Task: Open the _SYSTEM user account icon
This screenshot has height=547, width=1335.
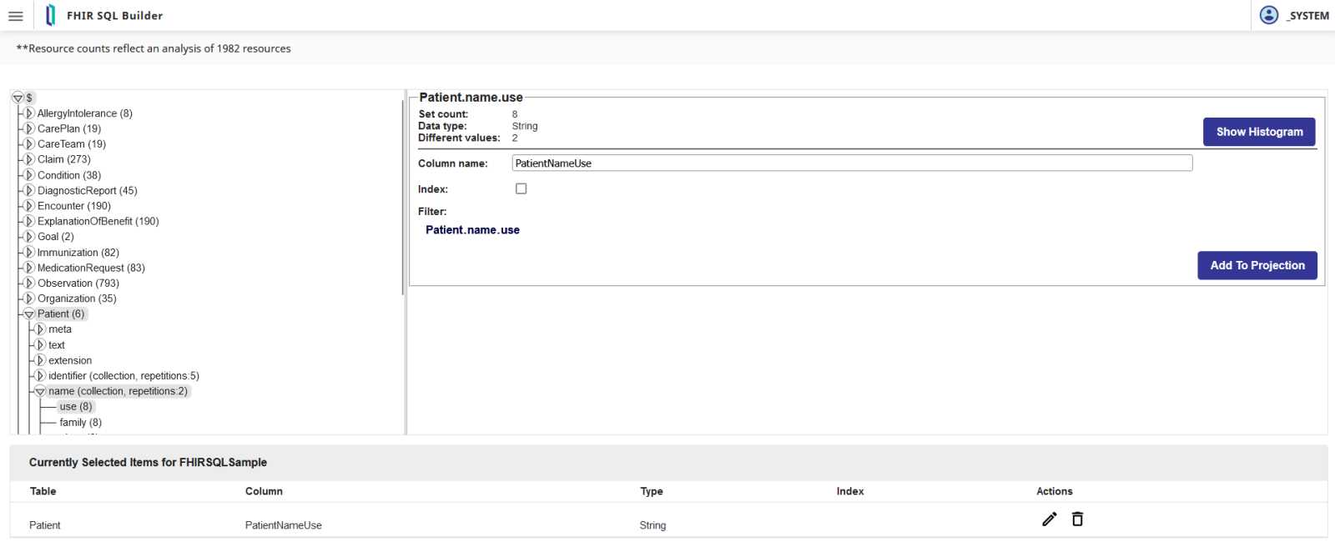Action: pos(1268,15)
